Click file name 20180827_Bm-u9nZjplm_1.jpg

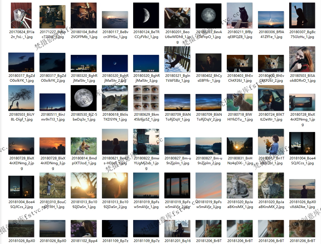tap(178, 161)
